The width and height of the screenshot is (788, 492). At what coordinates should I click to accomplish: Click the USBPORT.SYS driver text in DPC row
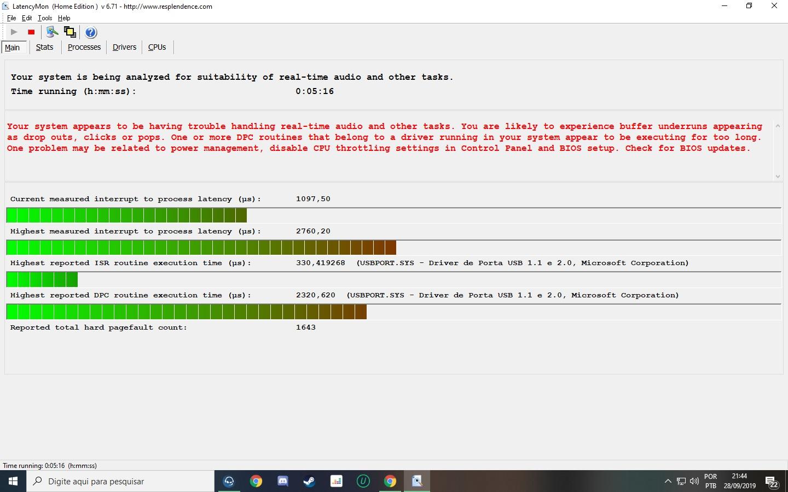tap(513, 295)
